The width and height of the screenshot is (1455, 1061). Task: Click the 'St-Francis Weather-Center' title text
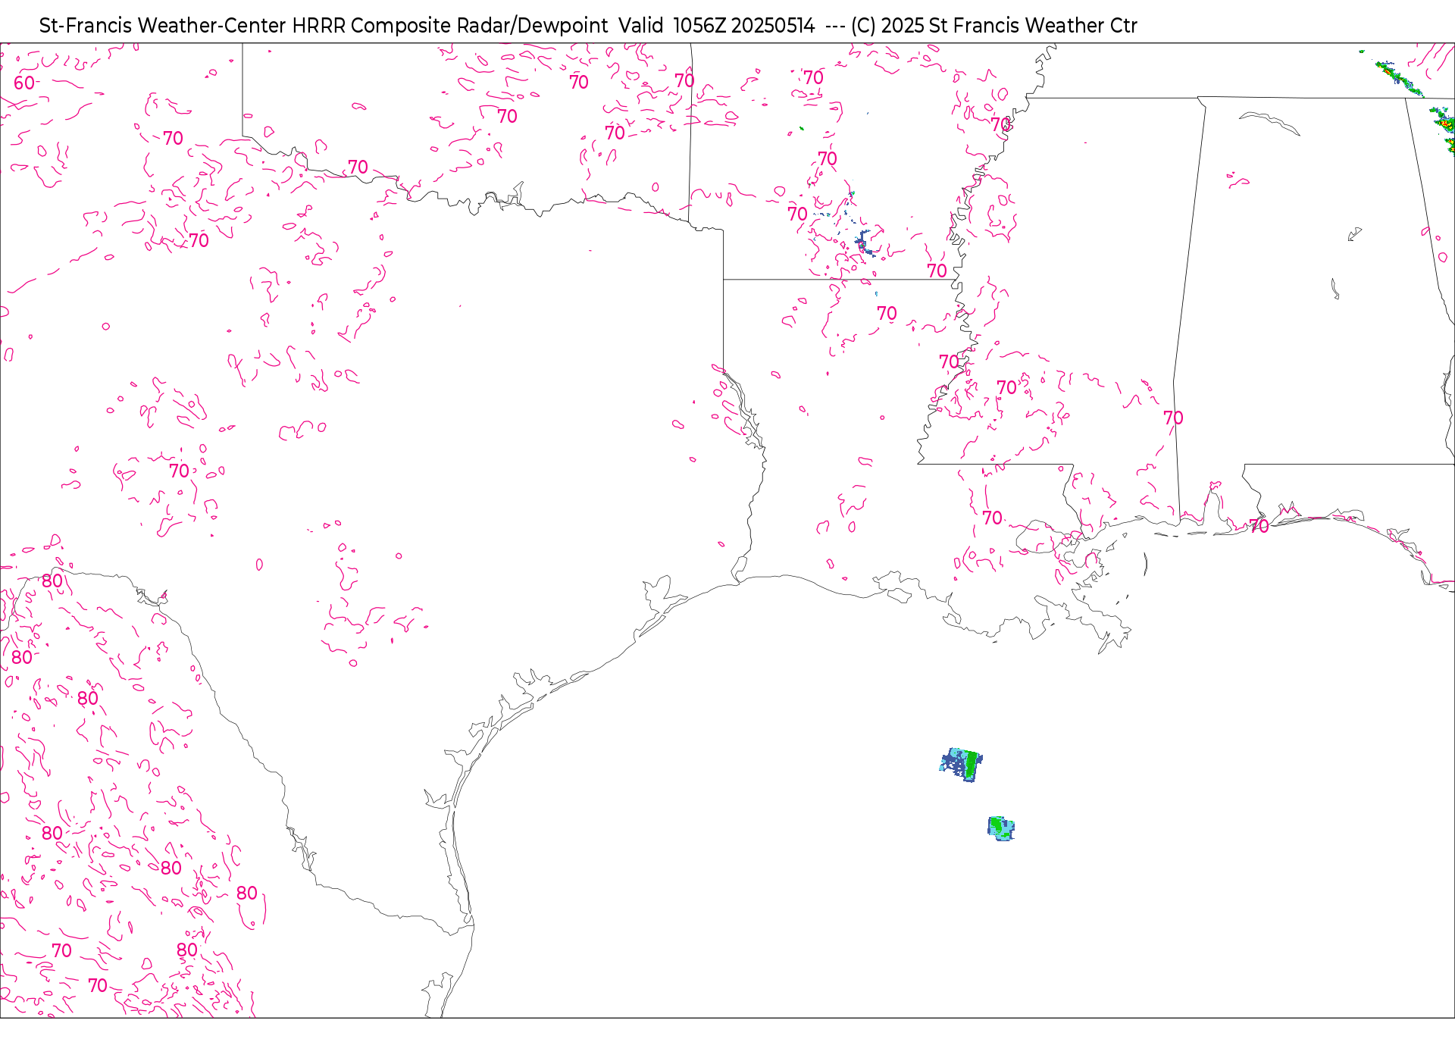point(163,26)
